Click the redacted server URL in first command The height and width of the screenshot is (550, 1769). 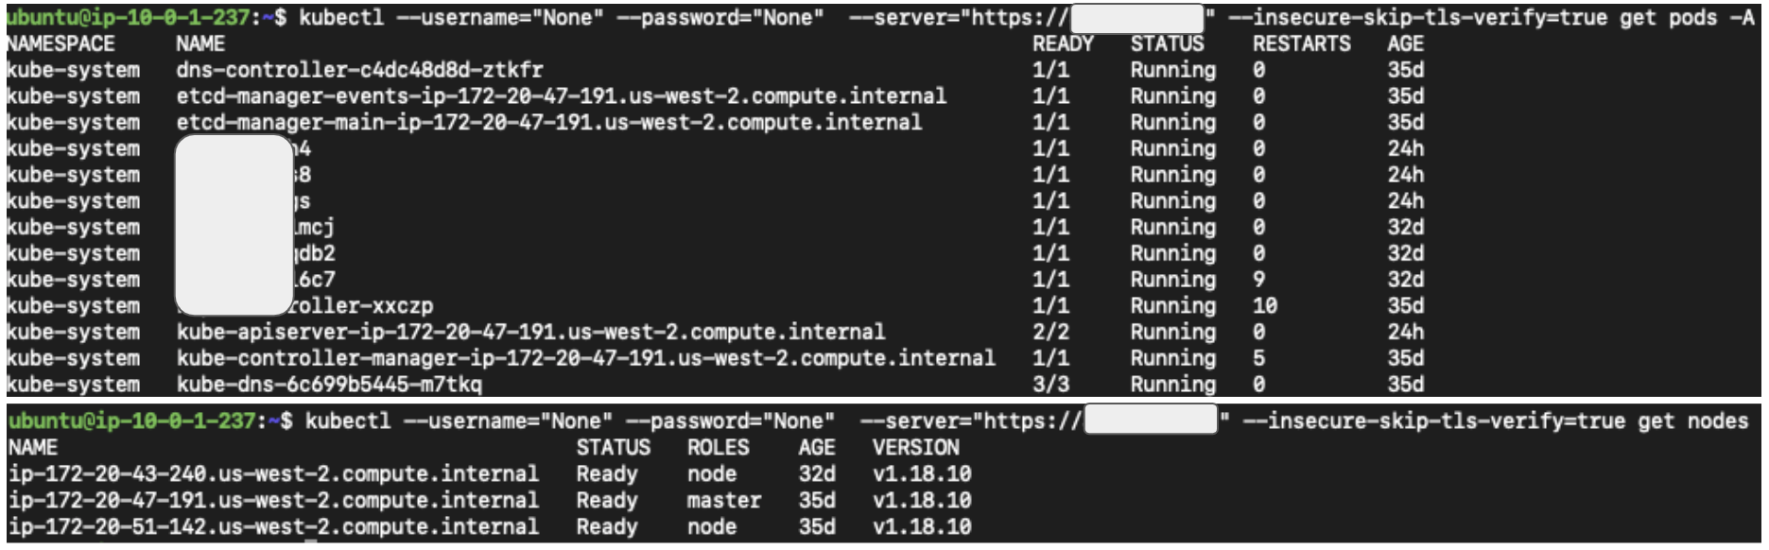pyautogui.click(x=1137, y=18)
